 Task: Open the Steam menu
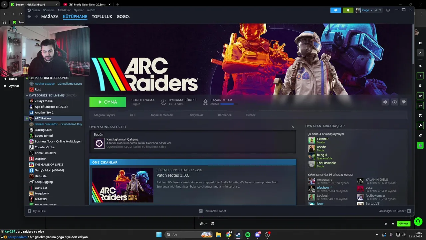click(36, 10)
